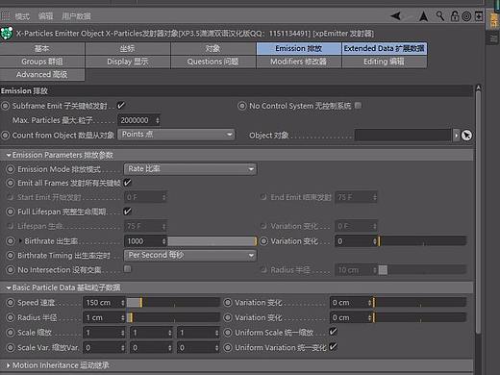Click Birthrate animation dot

pos(11,241)
